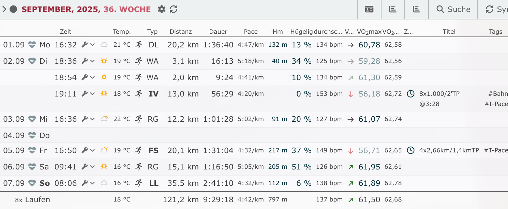The image size is (508, 209).
Task: Open the Suche search button
Action: 453,9
